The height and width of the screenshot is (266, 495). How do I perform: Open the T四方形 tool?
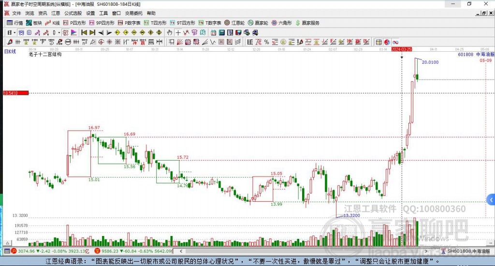pyautogui.click(x=155, y=23)
